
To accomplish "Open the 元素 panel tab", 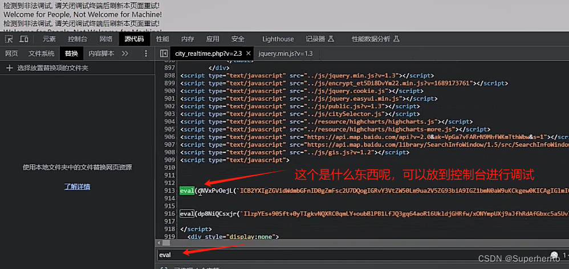I will click(x=50, y=39).
